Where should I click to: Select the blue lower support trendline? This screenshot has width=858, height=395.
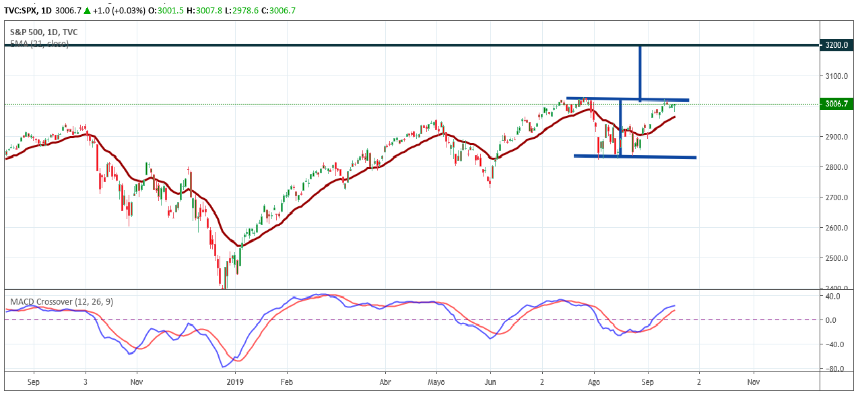point(635,157)
